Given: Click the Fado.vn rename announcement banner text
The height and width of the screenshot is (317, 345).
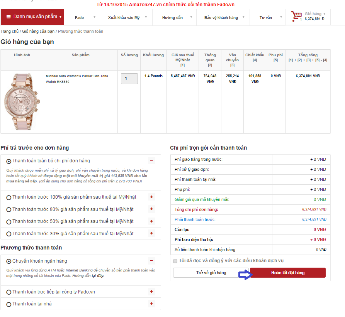Looking at the screenshot, I should (165, 4).
